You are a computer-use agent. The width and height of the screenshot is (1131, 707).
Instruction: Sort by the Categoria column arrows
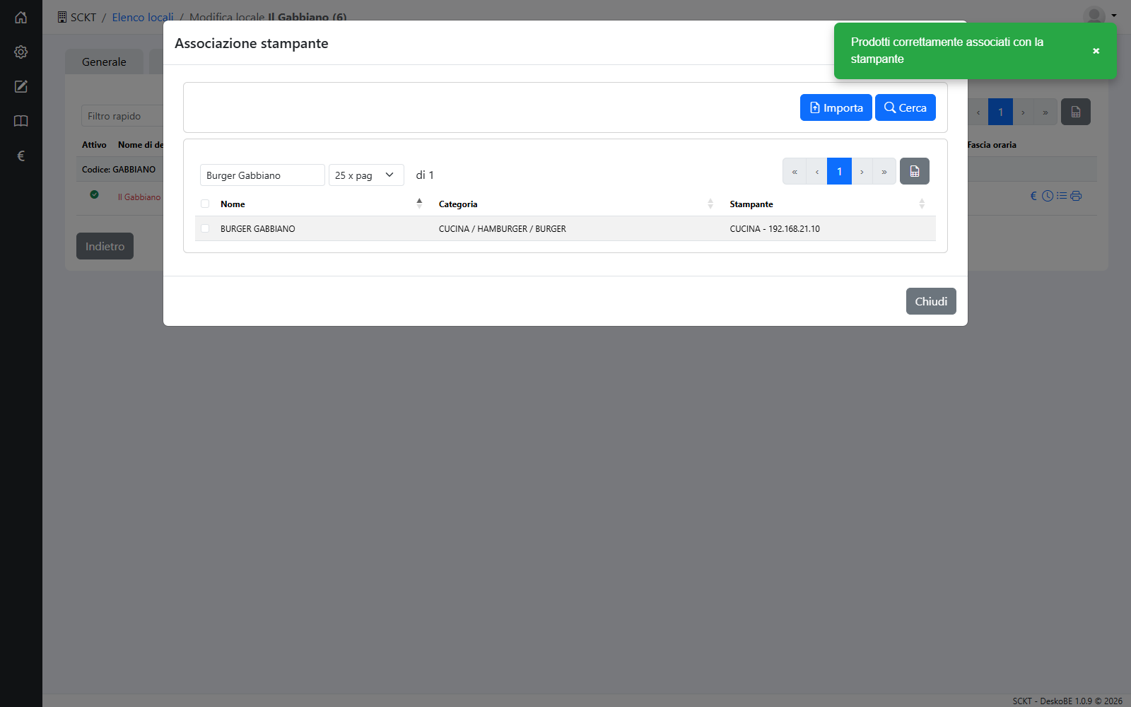(710, 204)
